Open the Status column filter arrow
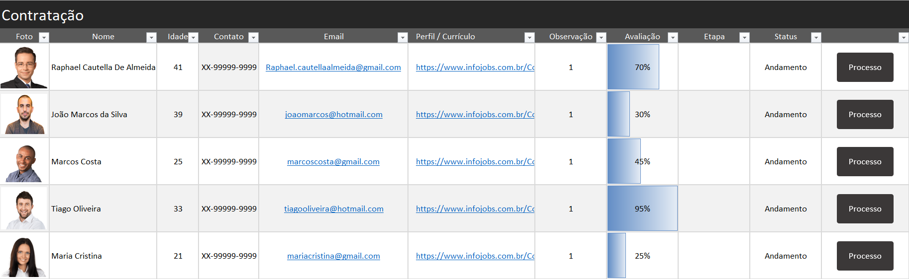This screenshot has height=279, width=909. tap(816, 37)
